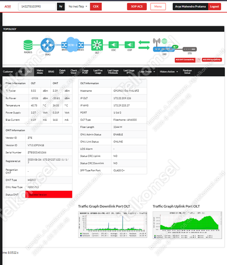Switch to the STB tab
Viewport: 227px width, 265px height.
pos(20,72)
